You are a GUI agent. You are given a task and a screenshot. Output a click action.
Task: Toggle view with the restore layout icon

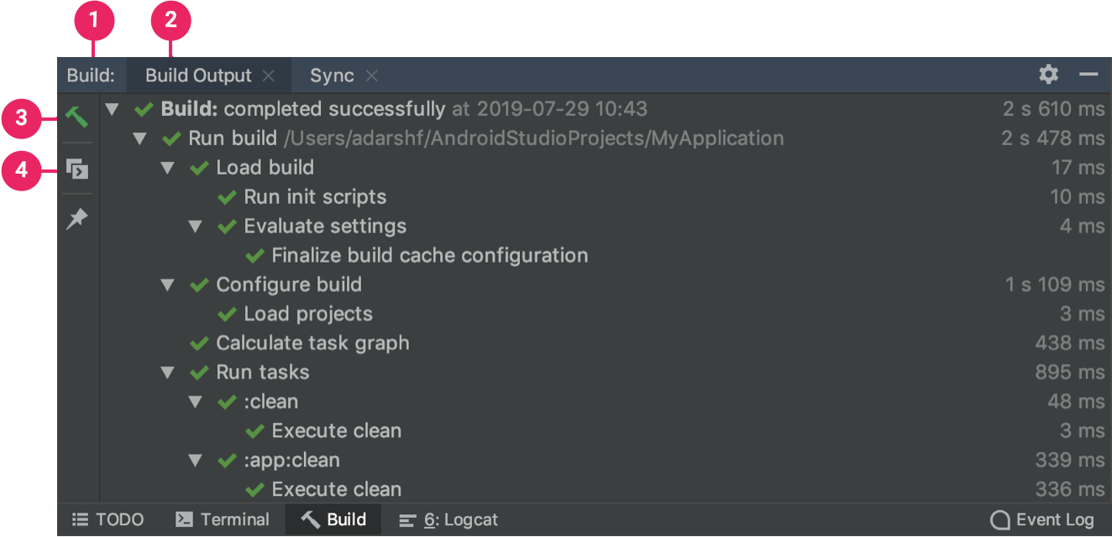click(x=76, y=169)
